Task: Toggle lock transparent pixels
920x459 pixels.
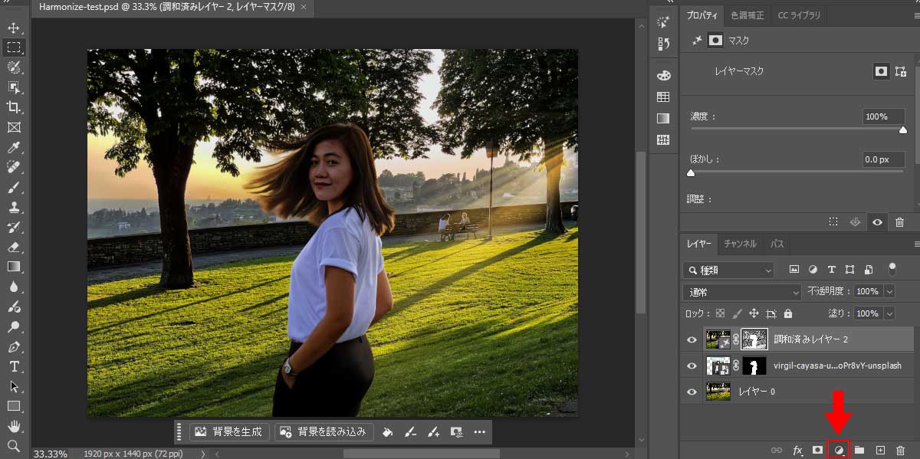Action: [x=720, y=313]
